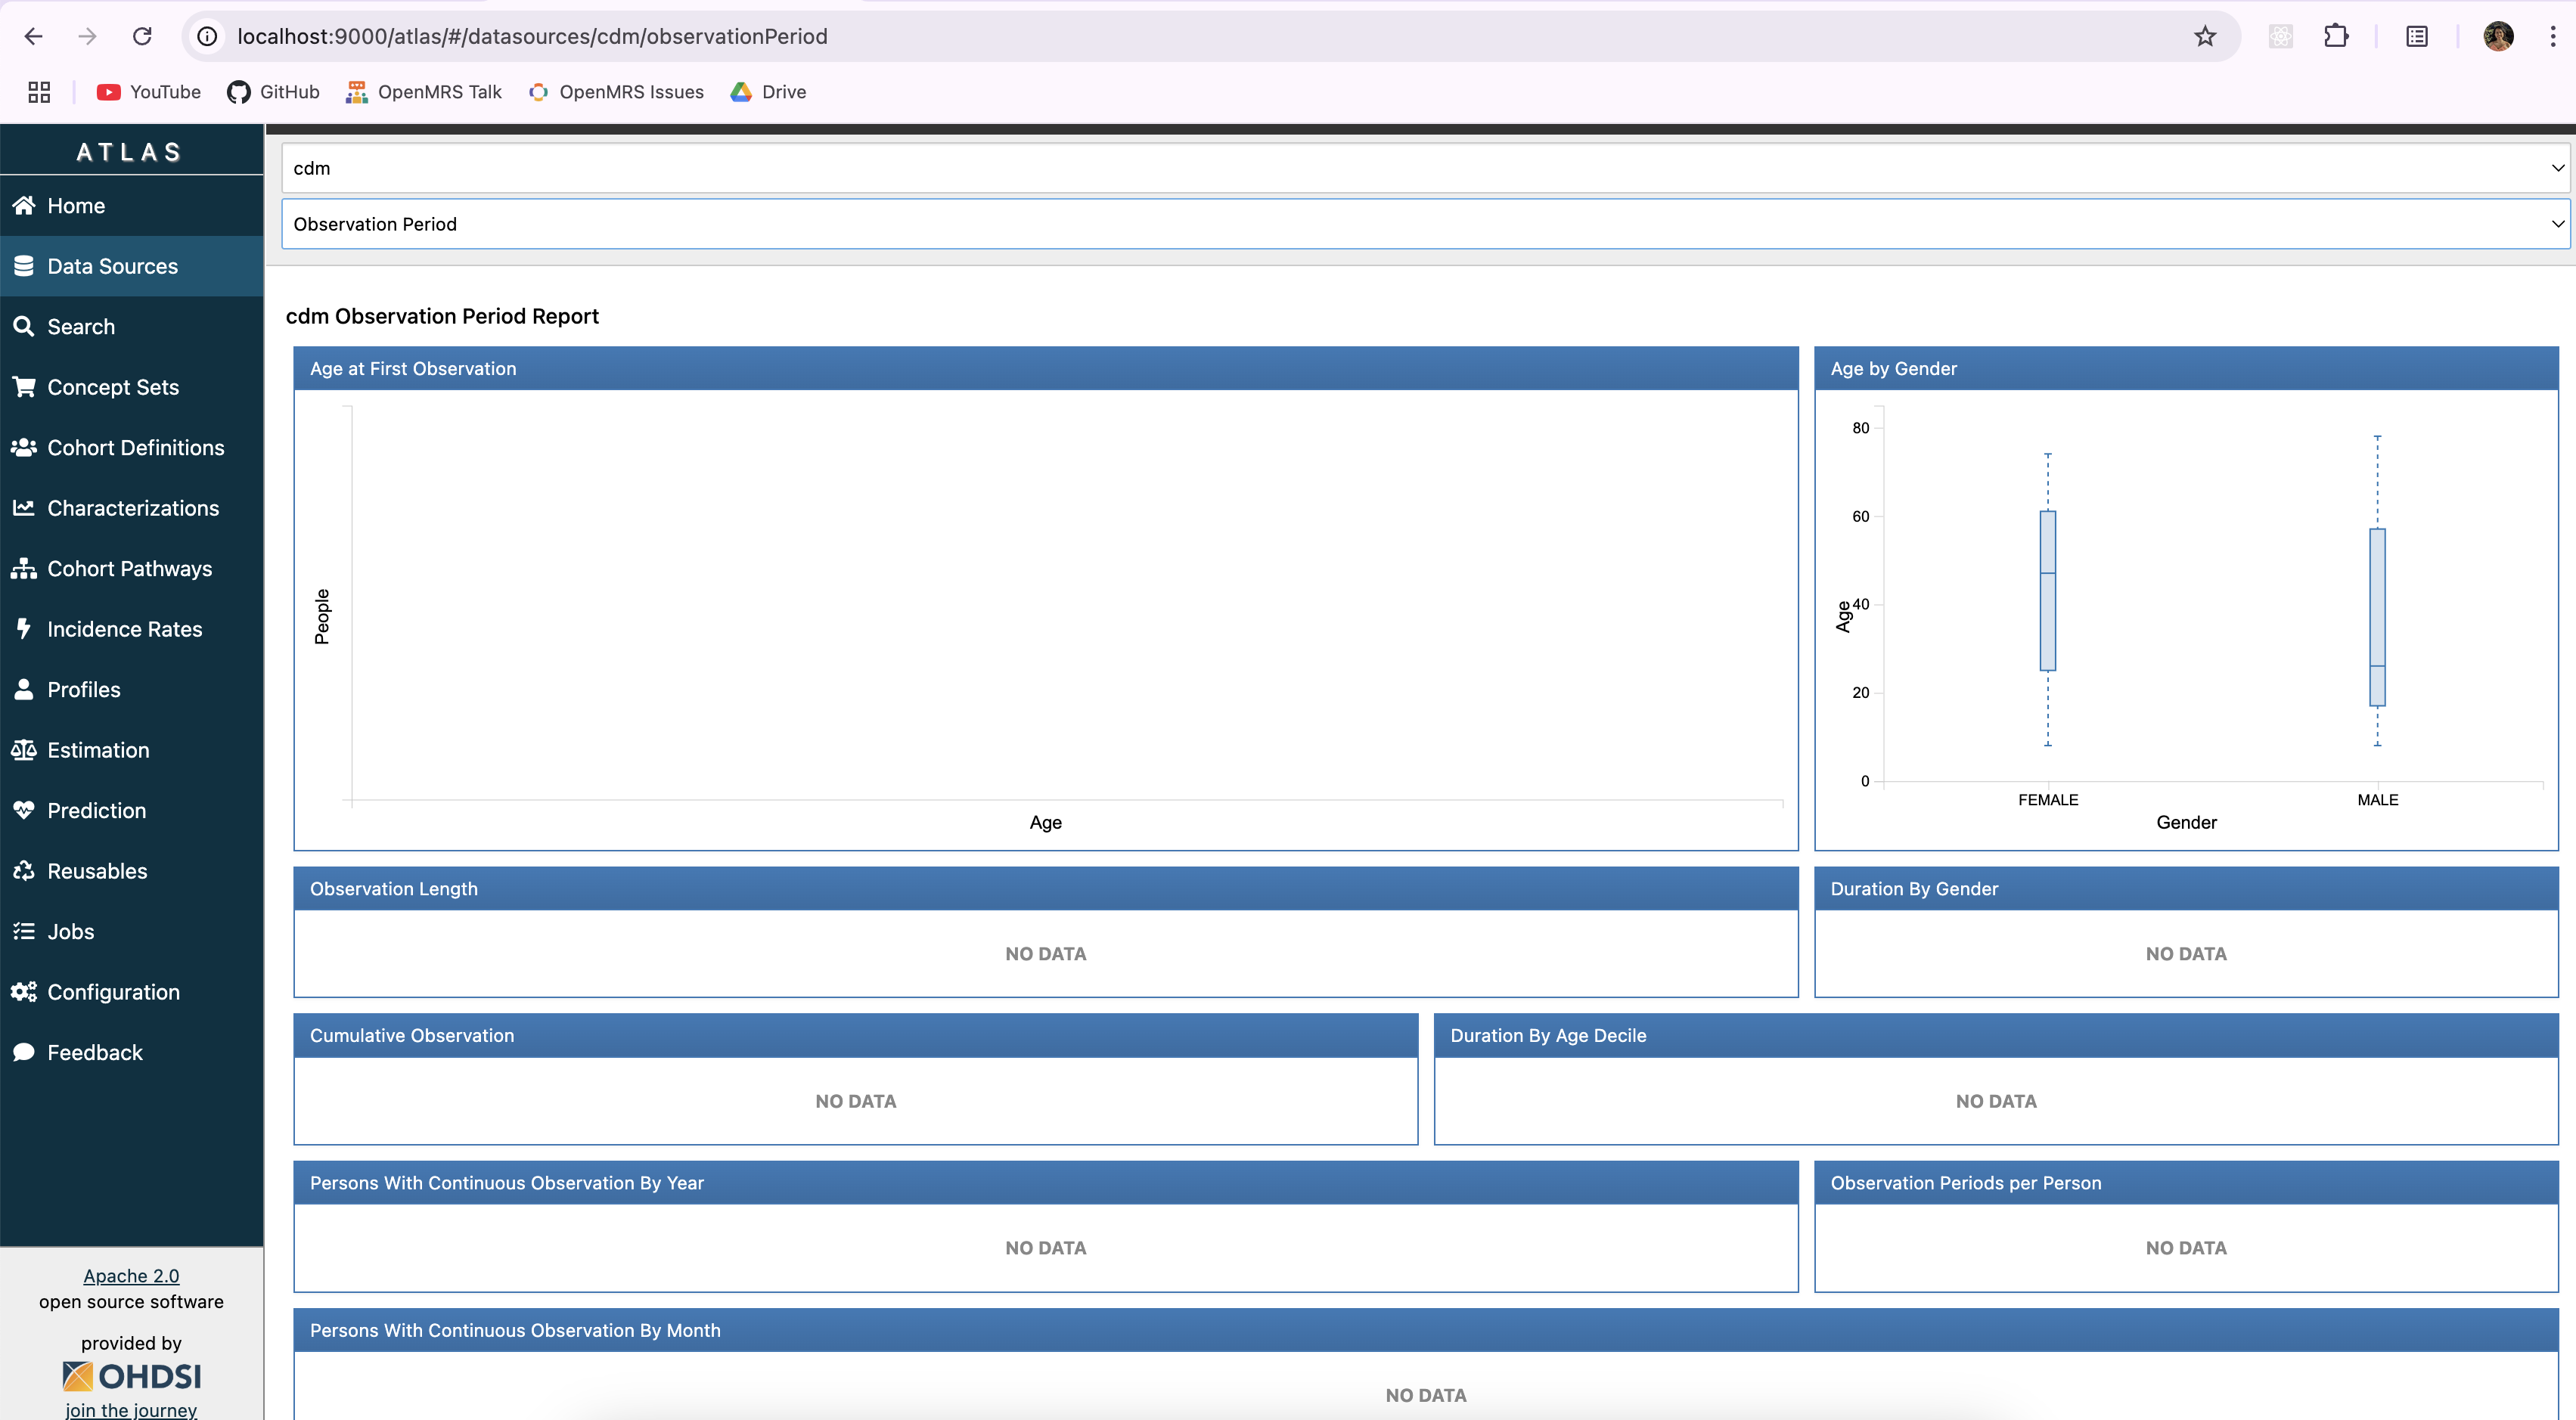Open the OpenMRS Talk bookmark

pyautogui.click(x=423, y=92)
